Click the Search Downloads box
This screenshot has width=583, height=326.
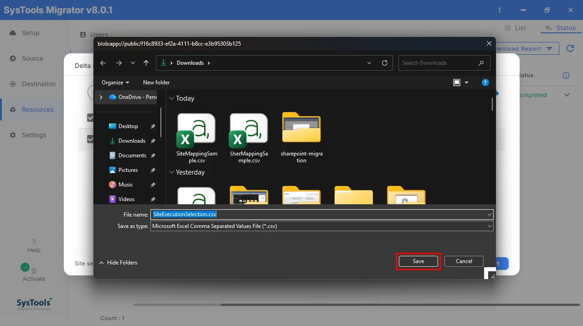click(x=444, y=63)
